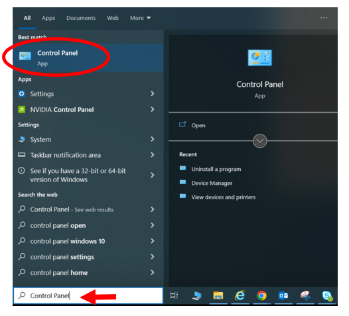Image resolution: width=349 pixels, height=316 pixels.
Task: Open recent item View devices and printers
Action: (224, 197)
